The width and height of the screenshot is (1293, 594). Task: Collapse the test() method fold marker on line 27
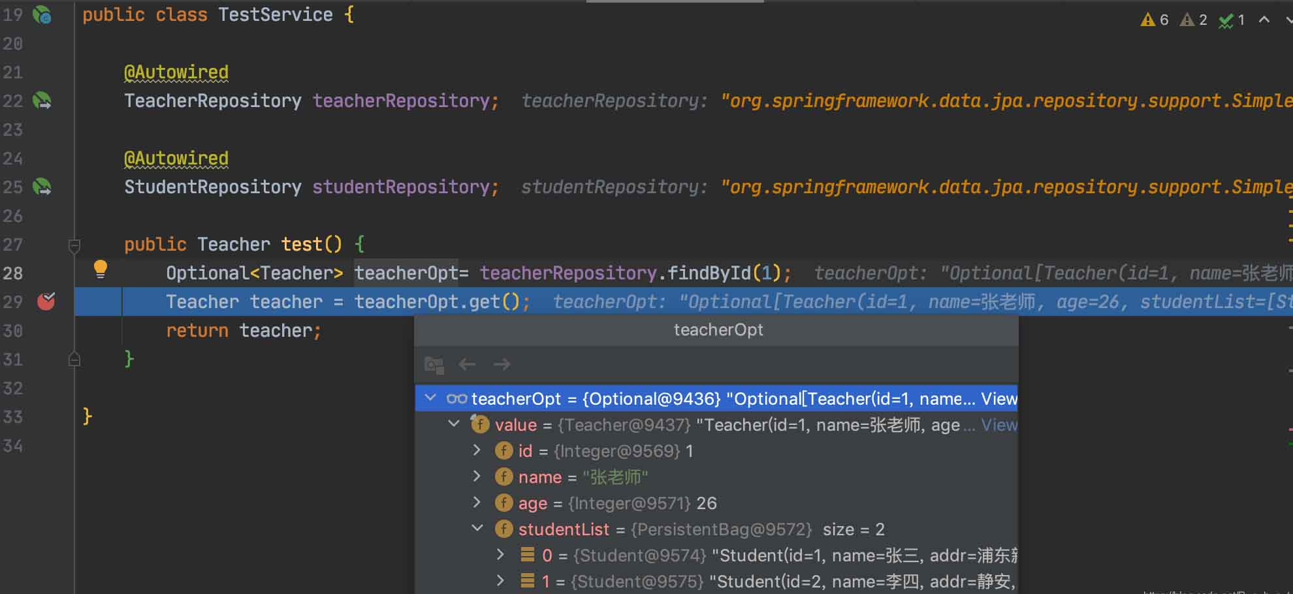[74, 245]
